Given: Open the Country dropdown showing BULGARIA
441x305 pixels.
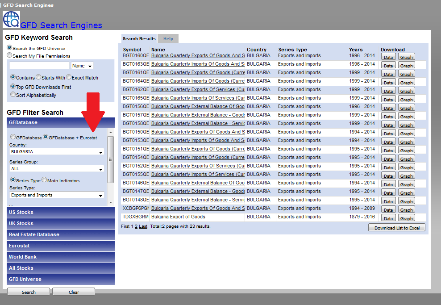Looking at the screenshot, I should [x=57, y=152].
